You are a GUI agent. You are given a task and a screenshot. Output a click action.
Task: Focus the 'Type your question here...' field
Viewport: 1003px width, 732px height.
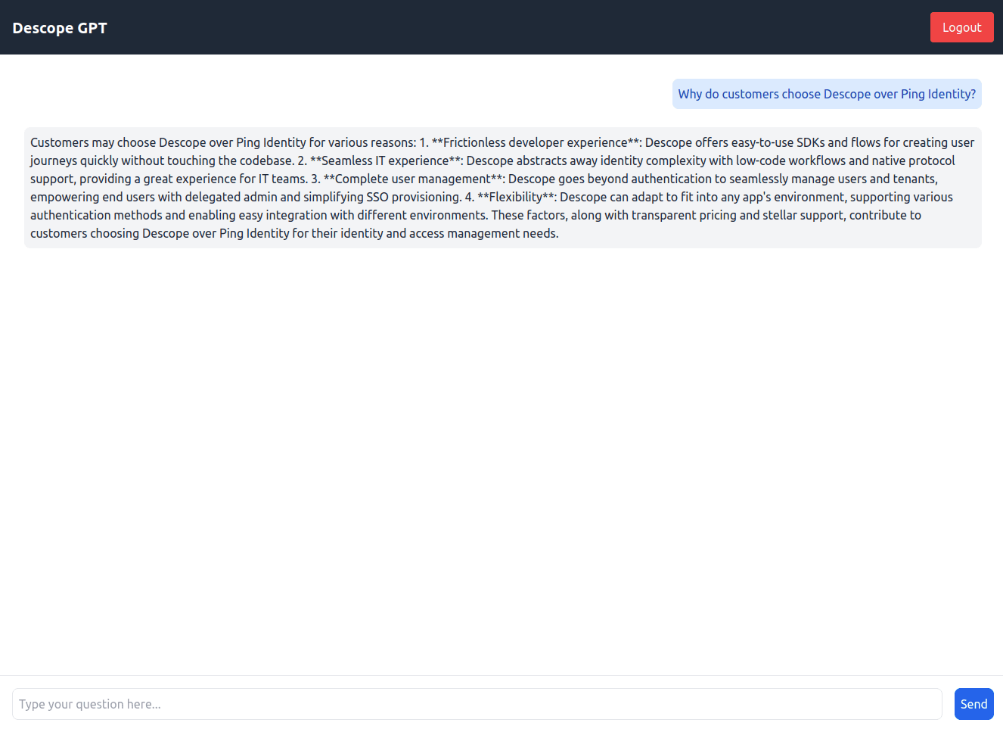click(x=477, y=704)
